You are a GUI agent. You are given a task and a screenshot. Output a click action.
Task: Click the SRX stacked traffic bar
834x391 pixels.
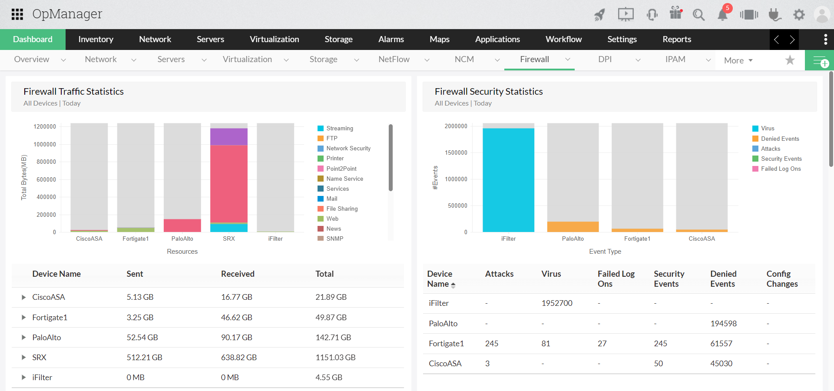pos(229,180)
